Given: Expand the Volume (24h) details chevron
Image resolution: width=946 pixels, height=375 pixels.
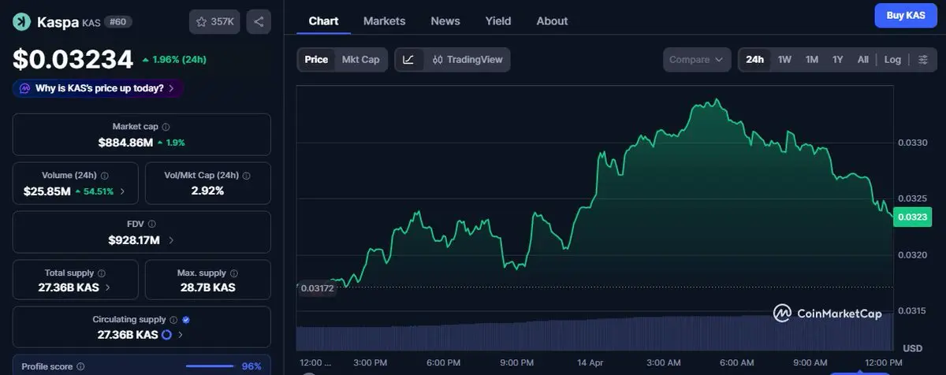Looking at the screenshot, I should click(122, 191).
